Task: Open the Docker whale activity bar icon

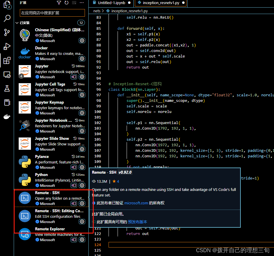Action: pos(7,116)
